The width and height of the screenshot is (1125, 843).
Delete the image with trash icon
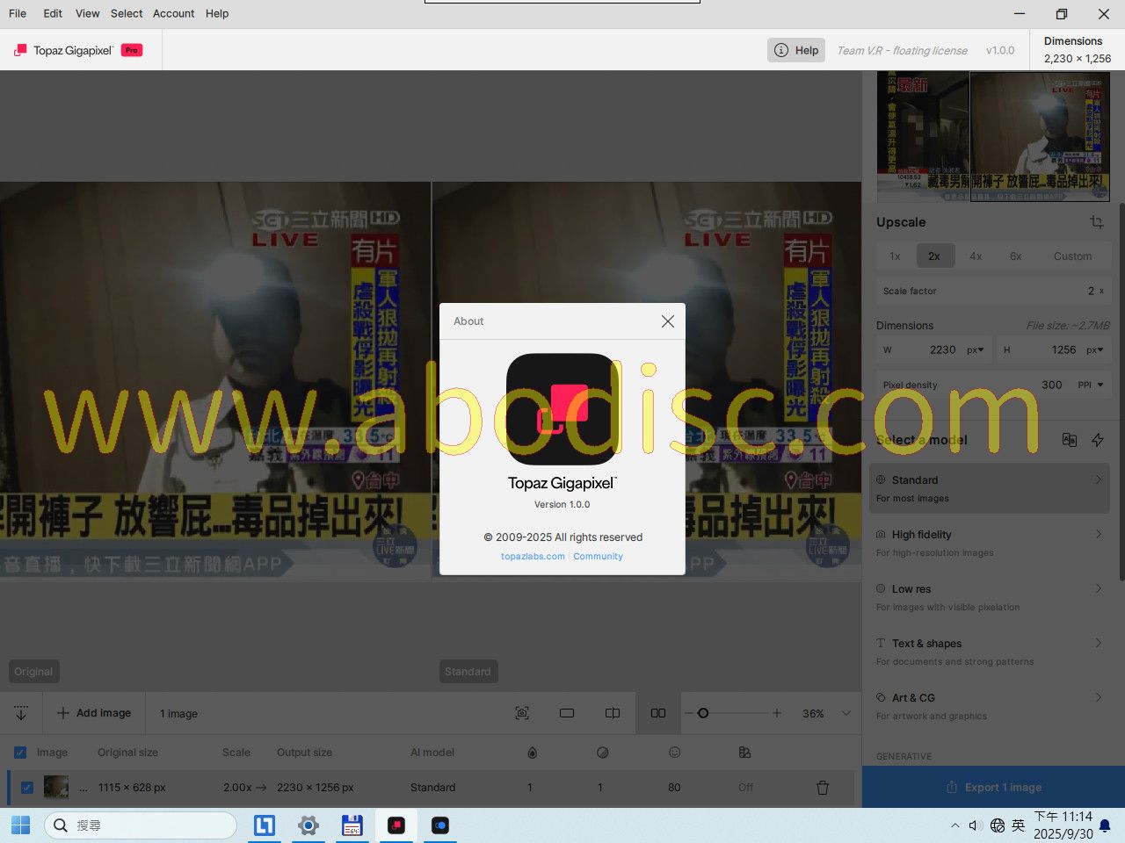coord(823,788)
